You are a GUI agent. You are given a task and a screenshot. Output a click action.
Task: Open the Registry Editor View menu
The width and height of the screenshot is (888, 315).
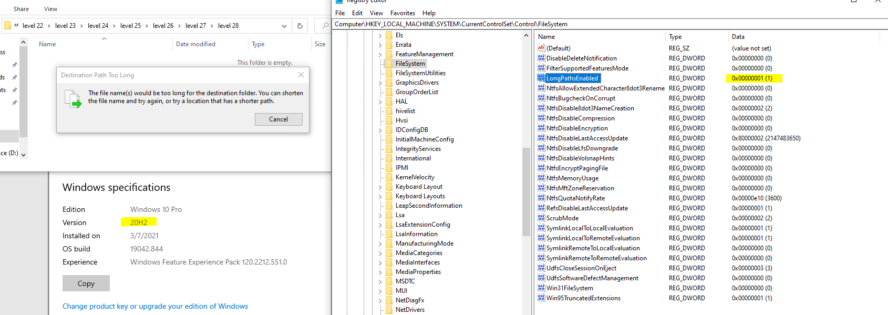pyautogui.click(x=376, y=13)
